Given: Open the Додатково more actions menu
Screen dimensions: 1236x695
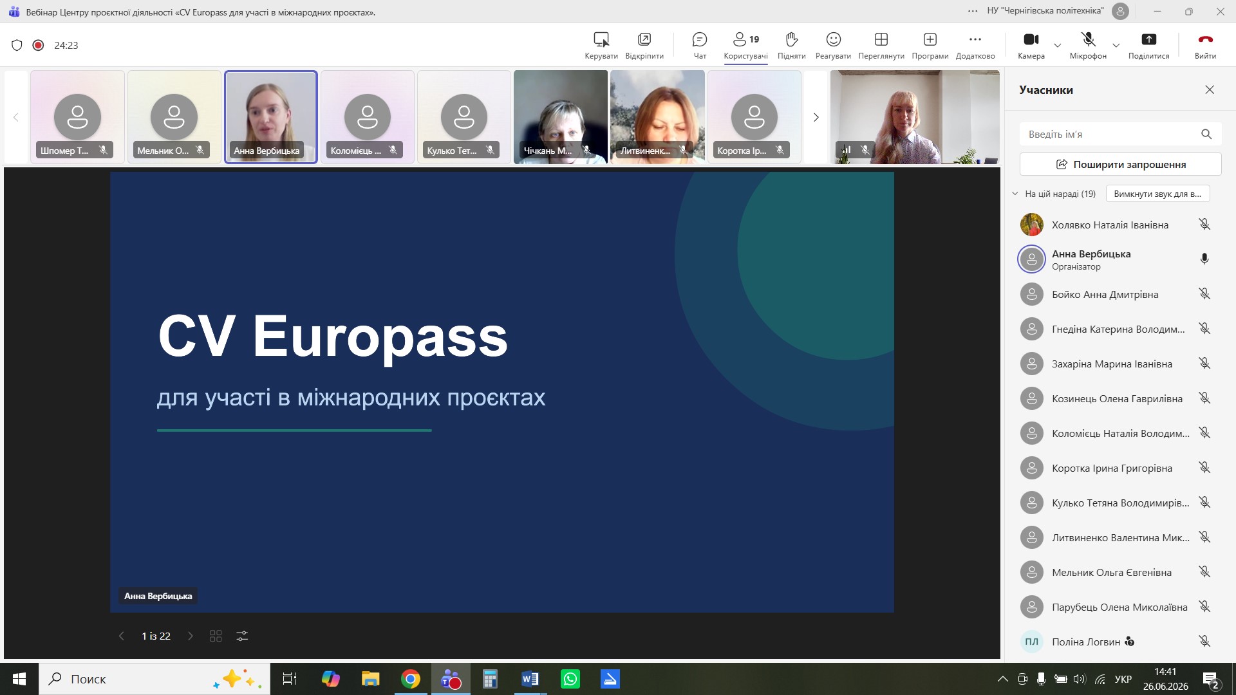Looking at the screenshot, I should (975, 46).
